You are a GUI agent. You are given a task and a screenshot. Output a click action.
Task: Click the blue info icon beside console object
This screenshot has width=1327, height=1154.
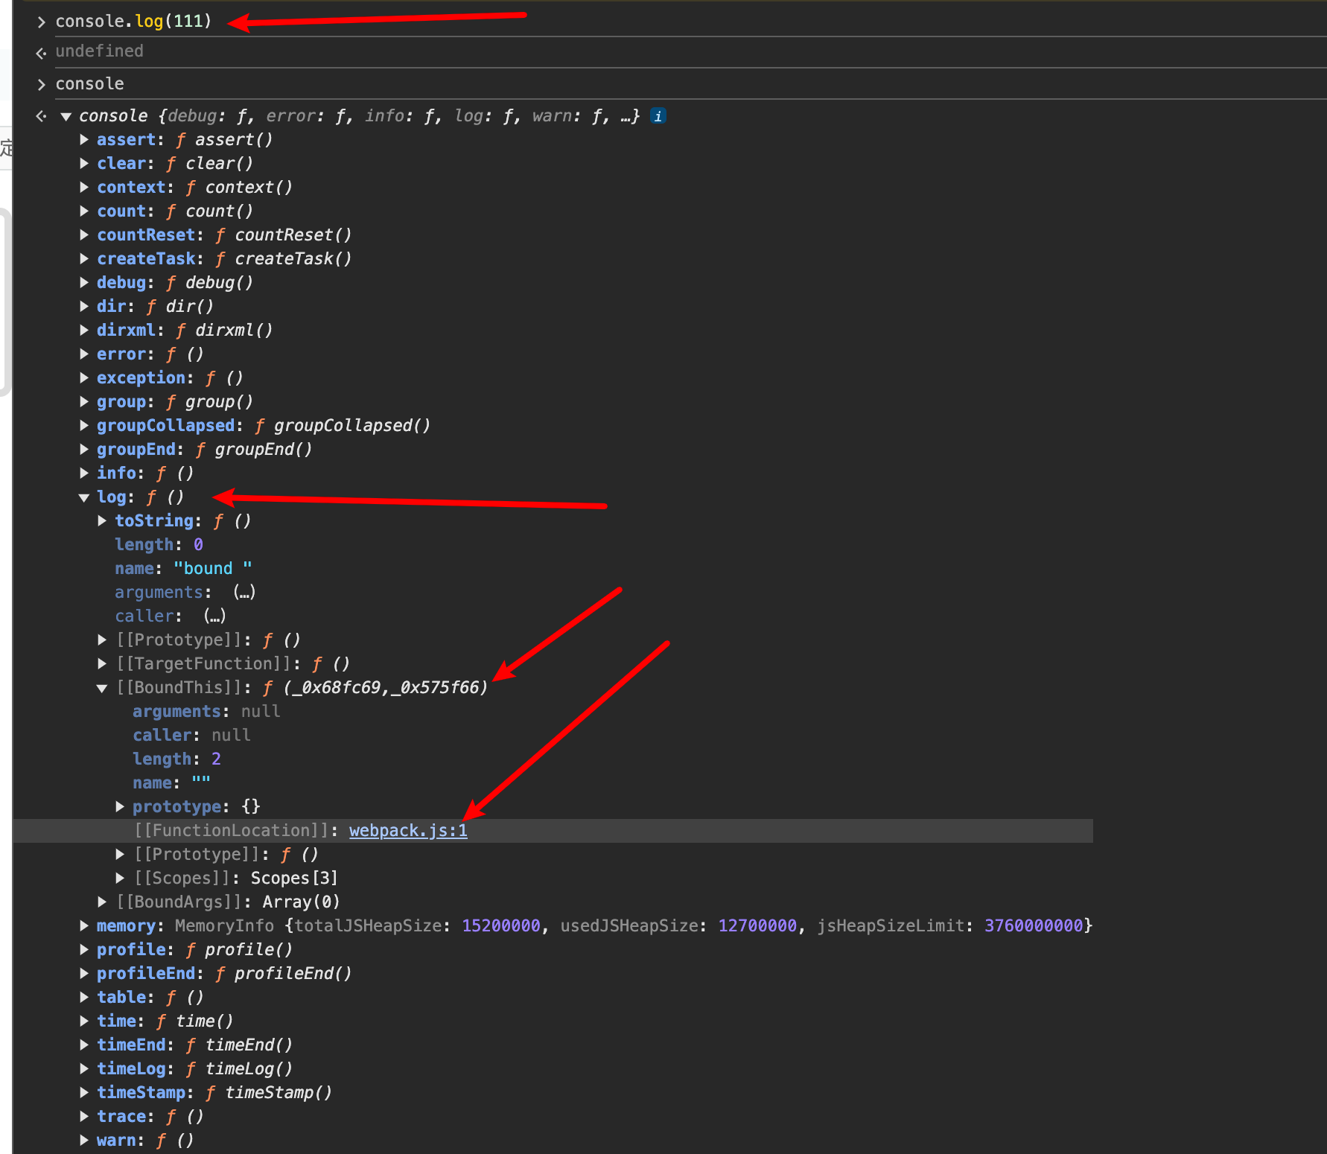(x=658, y=116)
